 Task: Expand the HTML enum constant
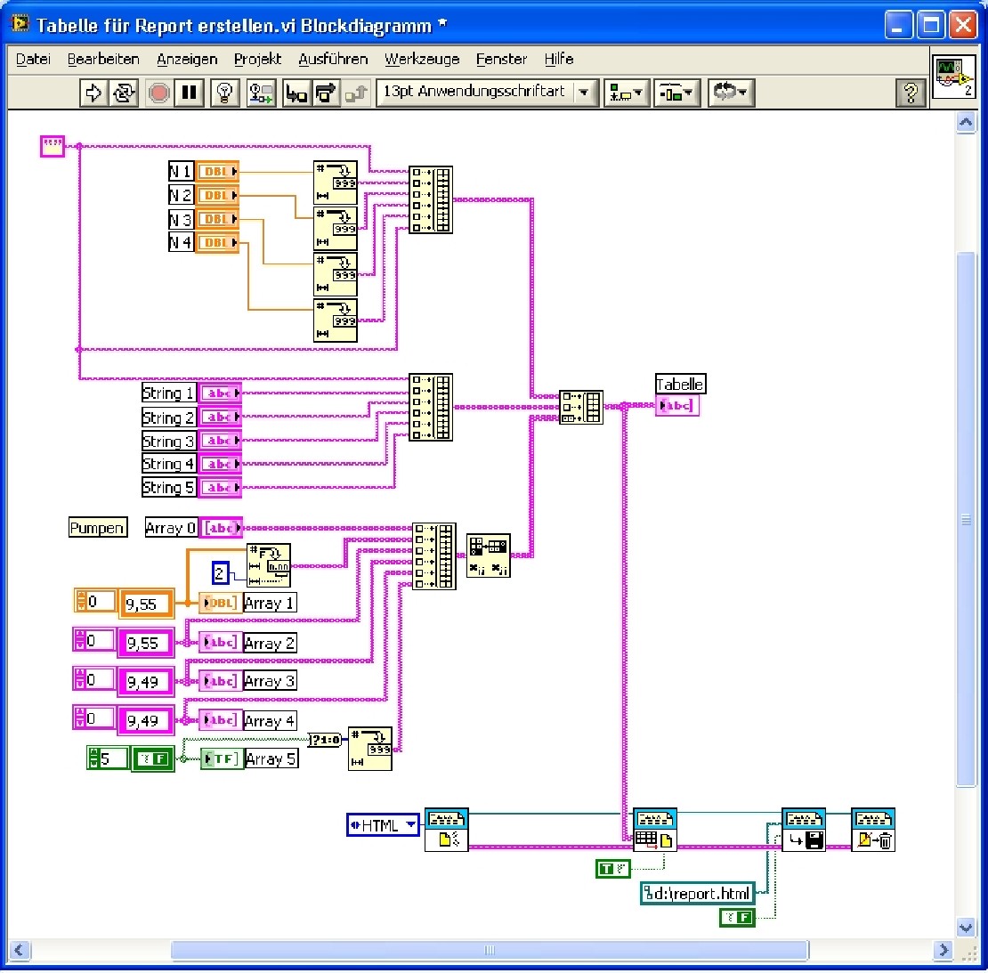click(383, 825)
